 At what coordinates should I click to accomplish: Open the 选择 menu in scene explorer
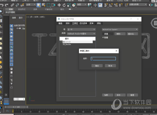[x=14, y=18]
